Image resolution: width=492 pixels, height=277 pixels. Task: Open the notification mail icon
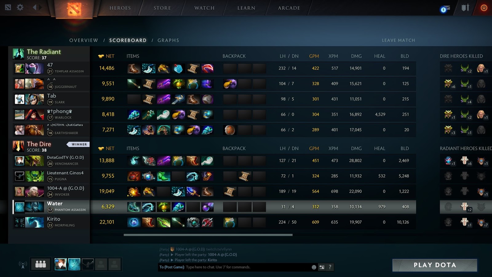(x=445, y=9)
